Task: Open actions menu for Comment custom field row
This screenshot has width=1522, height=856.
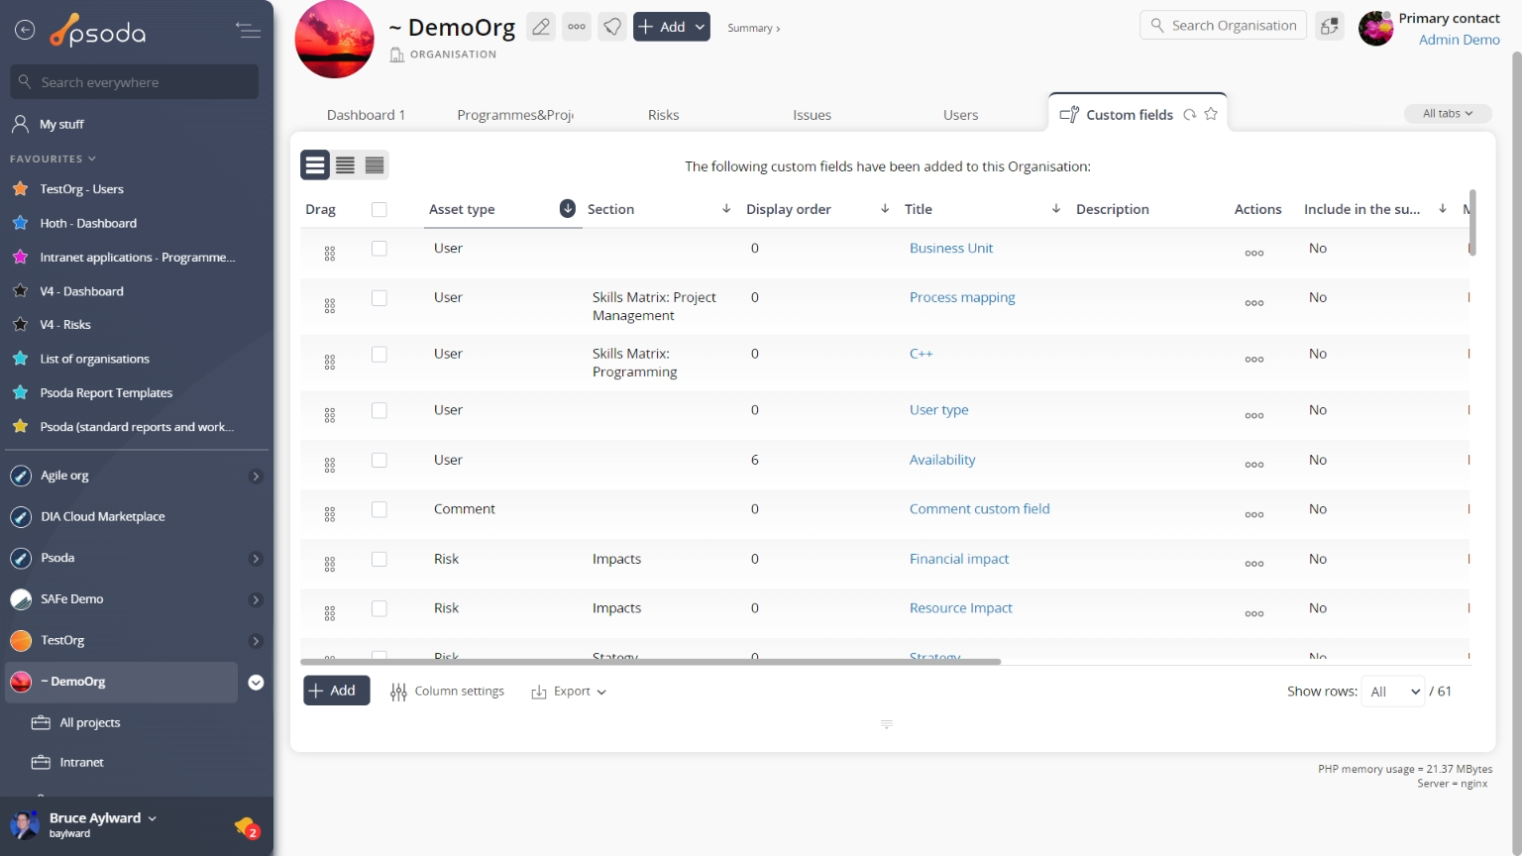Action: click(1254, 514)
